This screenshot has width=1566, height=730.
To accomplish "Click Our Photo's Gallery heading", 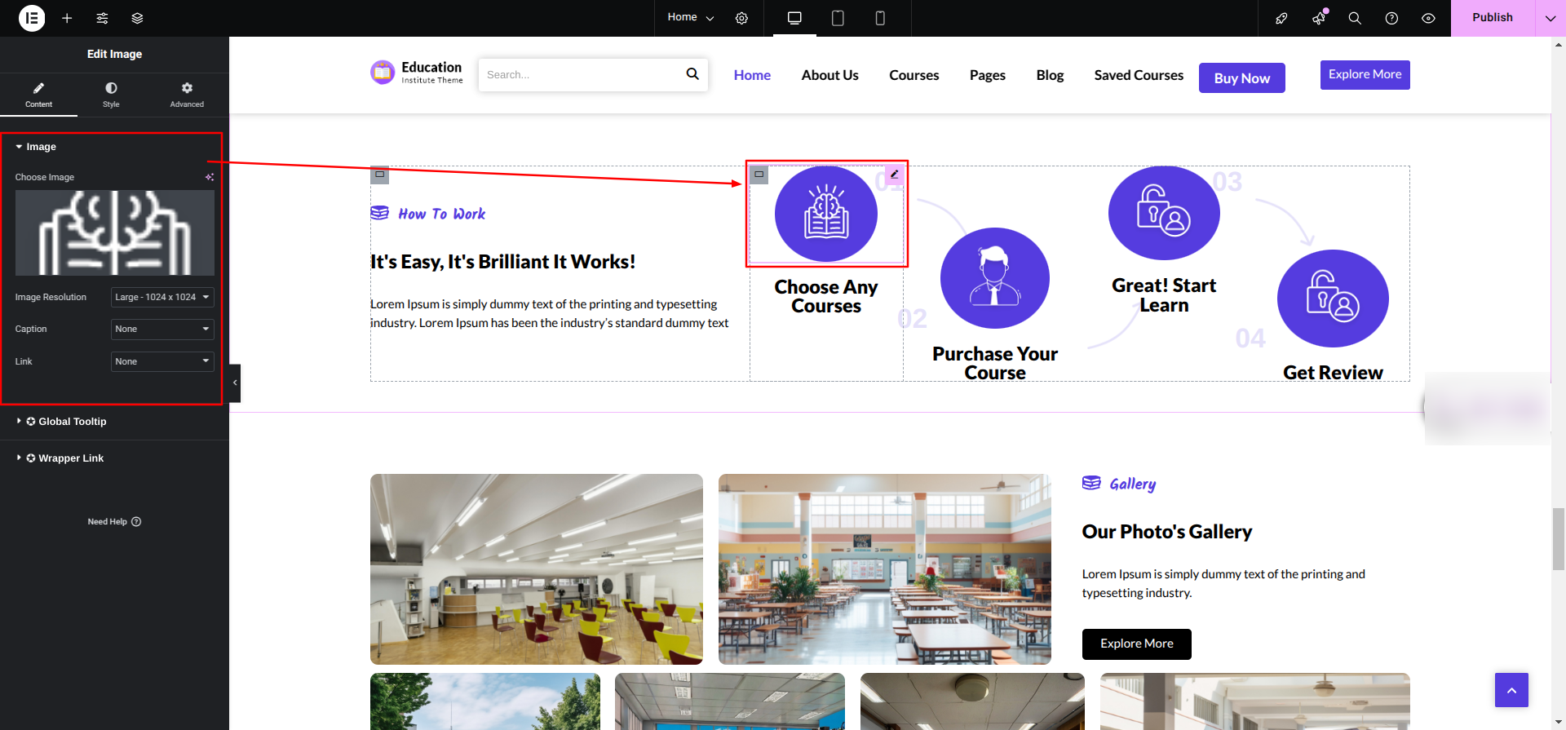I will pyautogui.click(x=1166, y=532).
